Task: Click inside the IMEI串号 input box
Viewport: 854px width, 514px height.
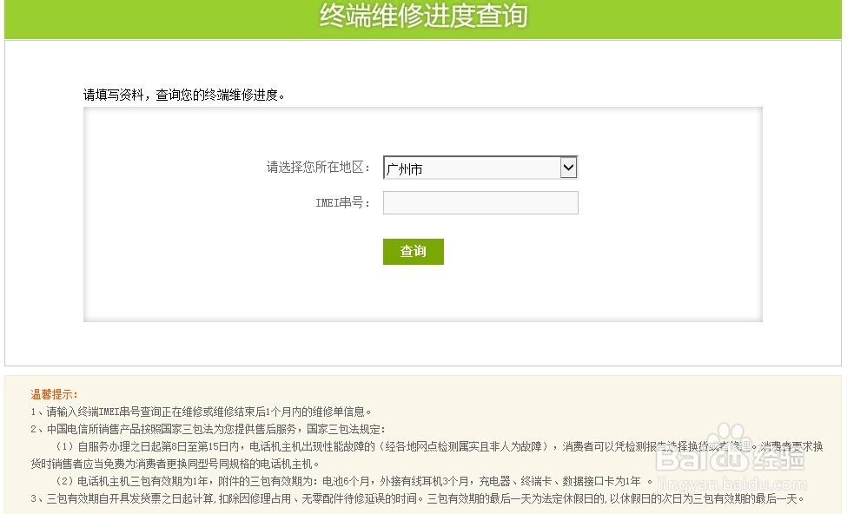Action: click(x=480, y=202)
